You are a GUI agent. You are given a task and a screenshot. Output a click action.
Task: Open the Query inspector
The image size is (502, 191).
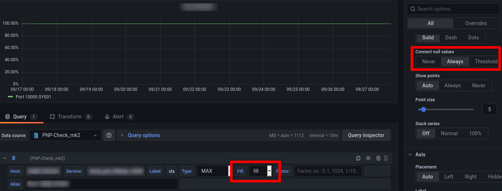366,135
